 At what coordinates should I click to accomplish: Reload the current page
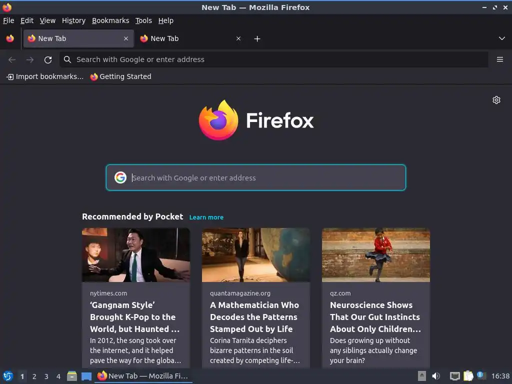click(48, 60)
